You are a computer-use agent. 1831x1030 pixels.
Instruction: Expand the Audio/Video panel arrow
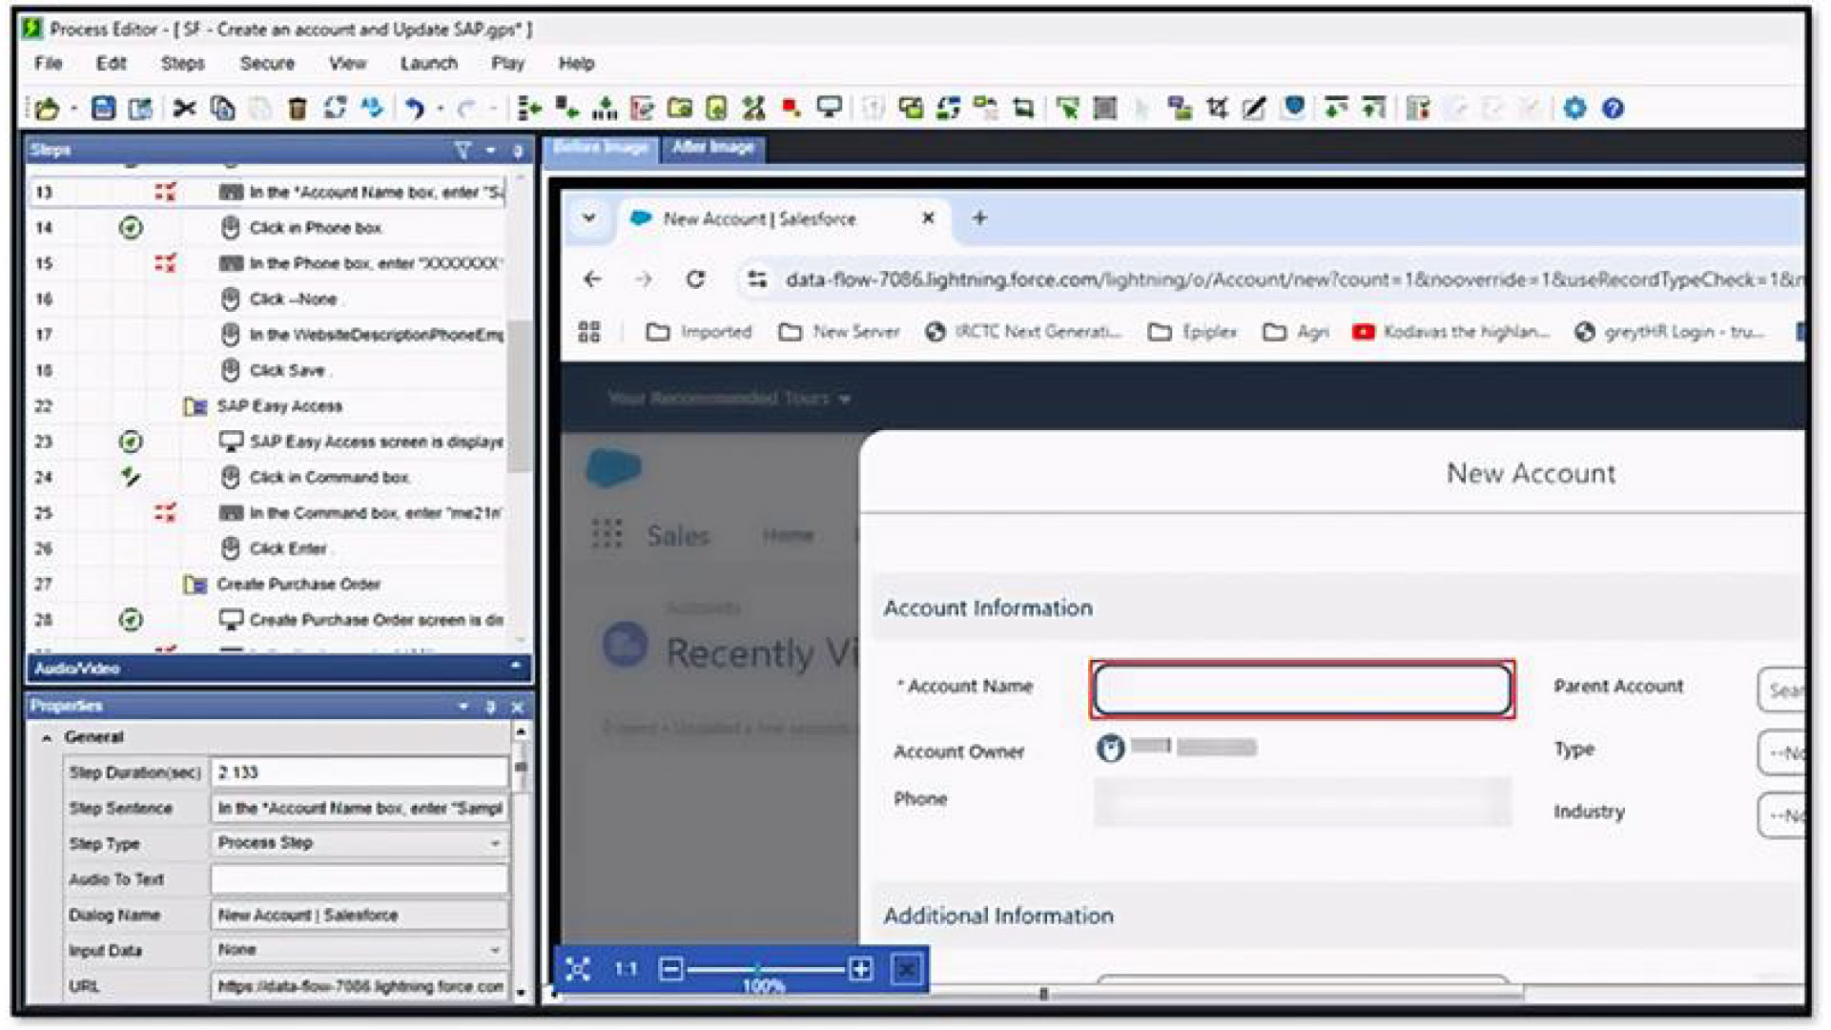[516, 667]
